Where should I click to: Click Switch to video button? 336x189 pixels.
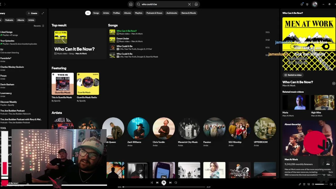click(x=293, y=75)
